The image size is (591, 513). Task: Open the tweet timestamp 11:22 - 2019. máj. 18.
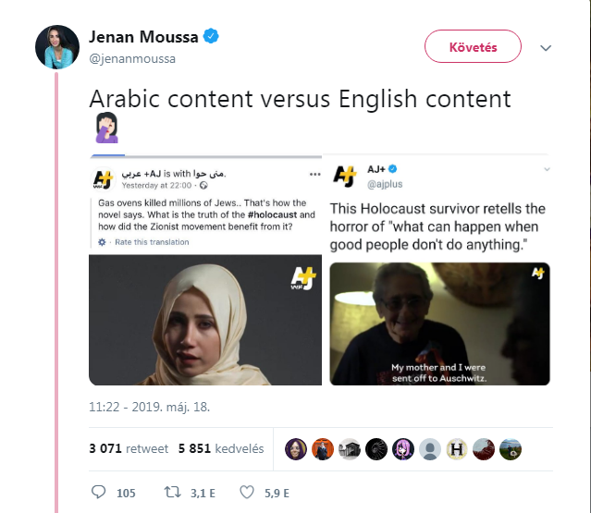pyautogui.click(x=149, y=407)
